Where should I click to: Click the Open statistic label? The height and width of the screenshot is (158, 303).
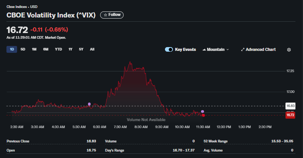(11, 150)
